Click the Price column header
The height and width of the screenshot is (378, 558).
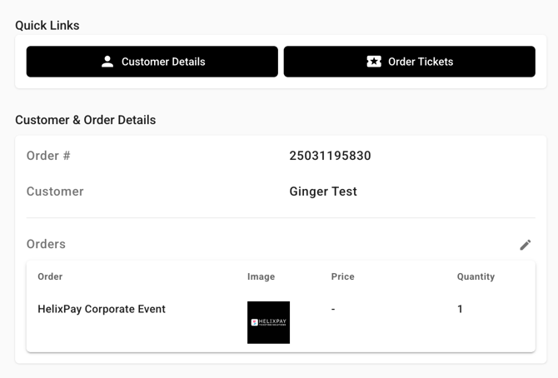[x=342, y=276]
